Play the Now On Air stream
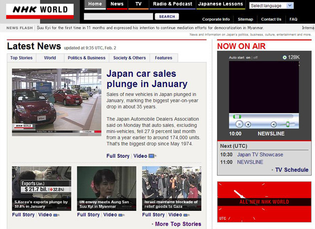315x229 pixels. pyautogui.click(x=239, y=124)
